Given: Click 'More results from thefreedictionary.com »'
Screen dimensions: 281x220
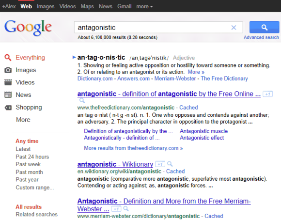Looking at the screenshot, I should [x=133, y=148].
